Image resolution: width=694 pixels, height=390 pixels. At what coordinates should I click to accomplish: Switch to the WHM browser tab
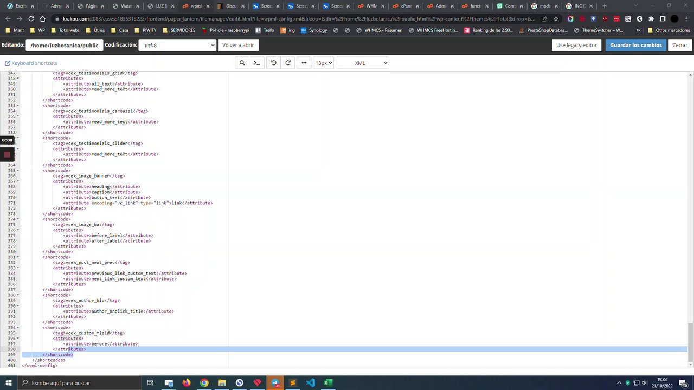pyautogui.click(x=371, y=6)
